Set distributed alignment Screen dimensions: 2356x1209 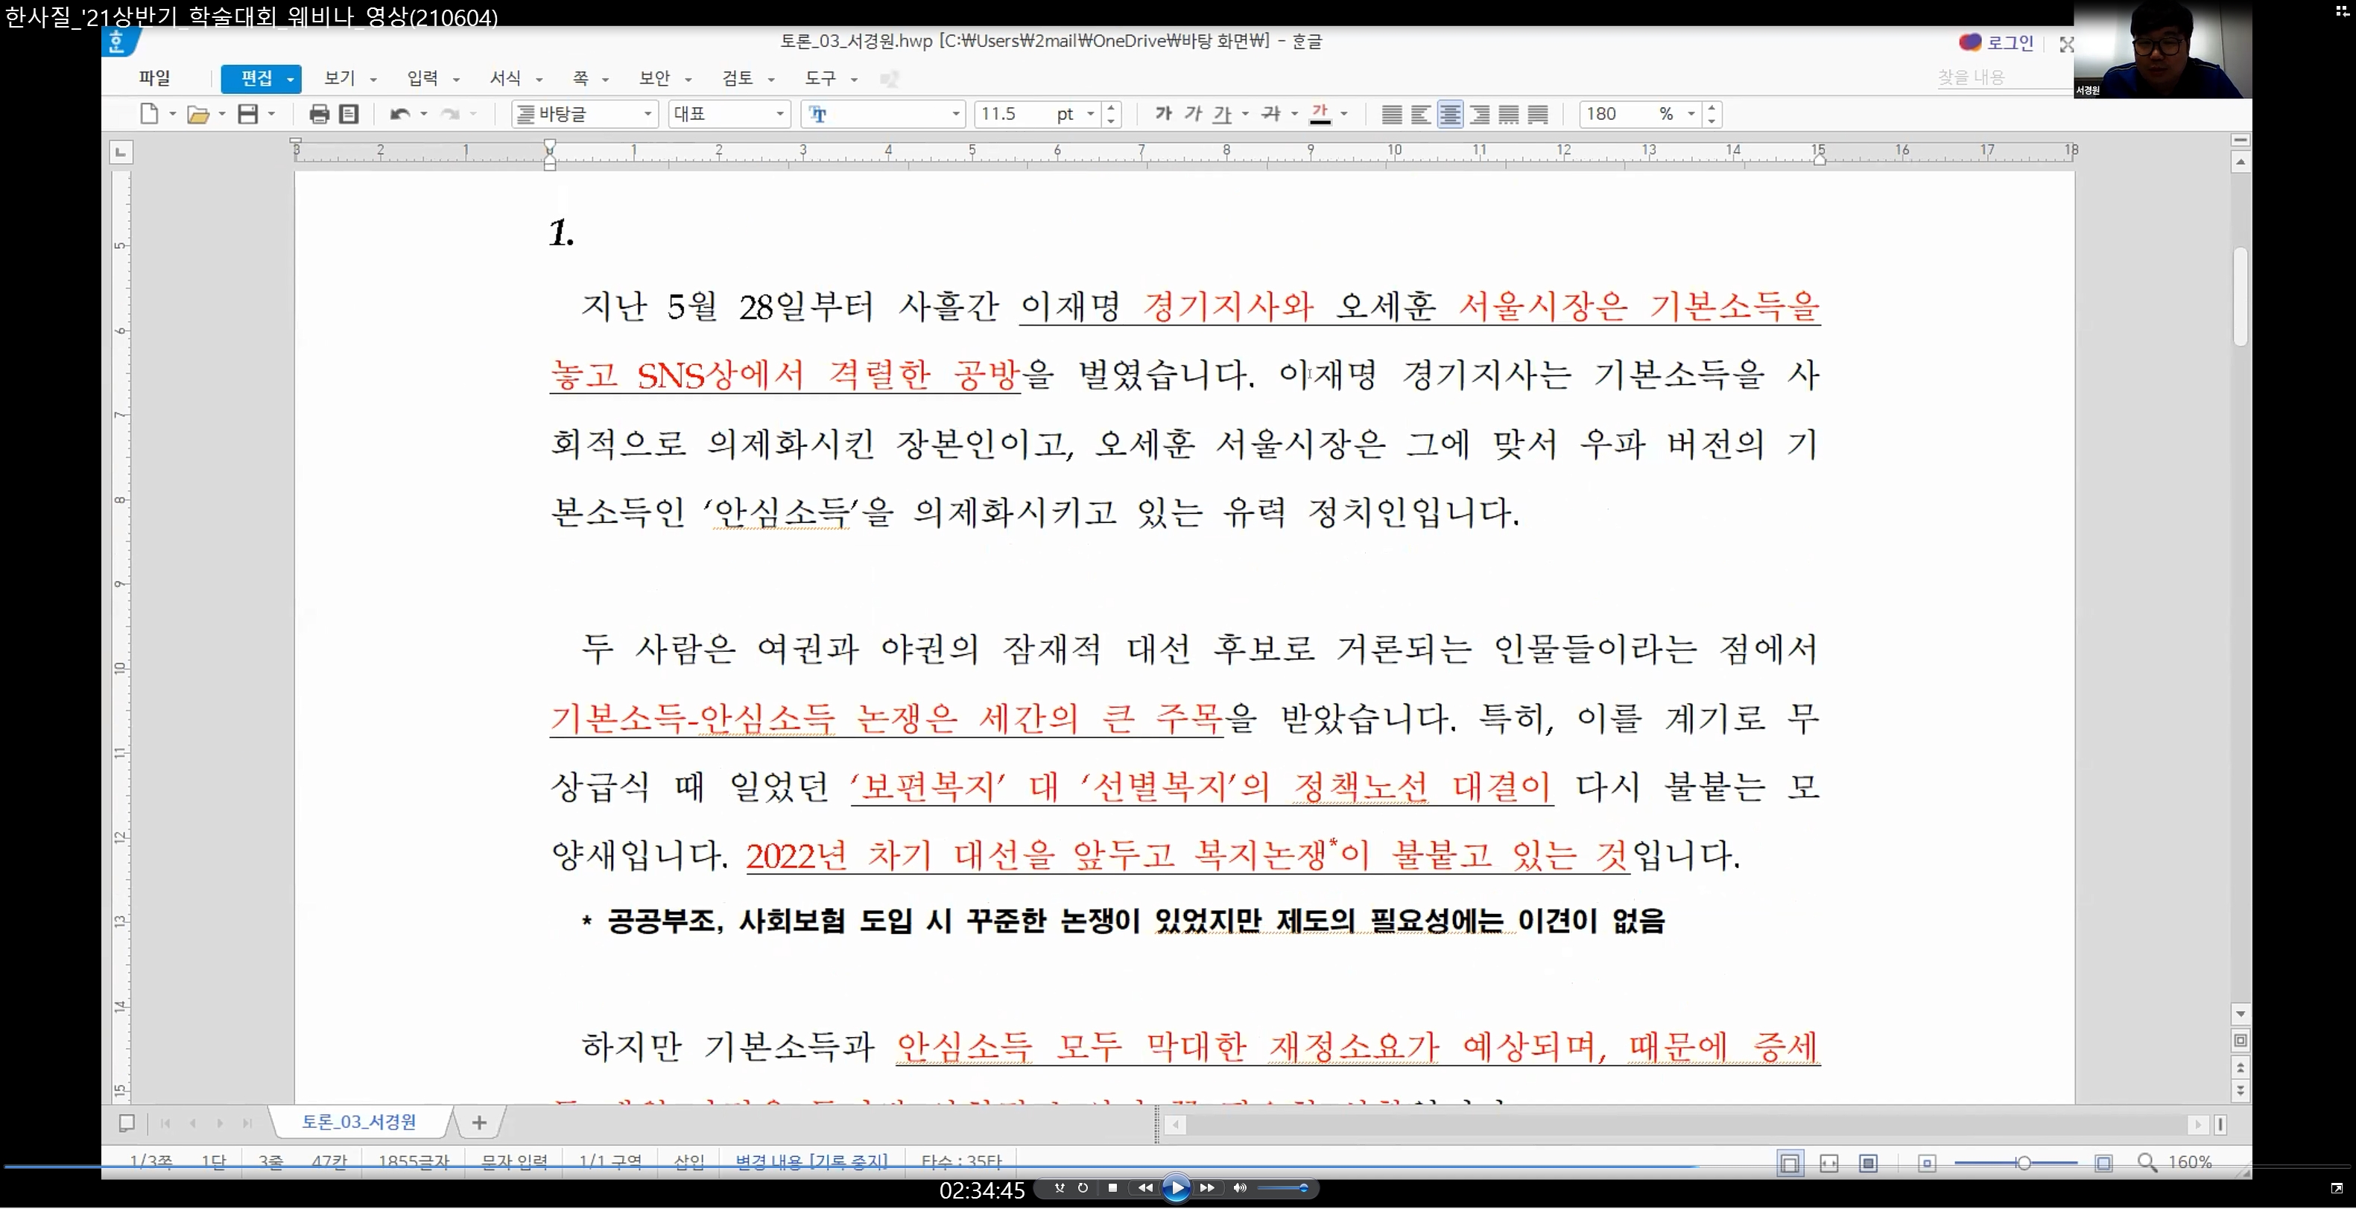(1508, 114)
